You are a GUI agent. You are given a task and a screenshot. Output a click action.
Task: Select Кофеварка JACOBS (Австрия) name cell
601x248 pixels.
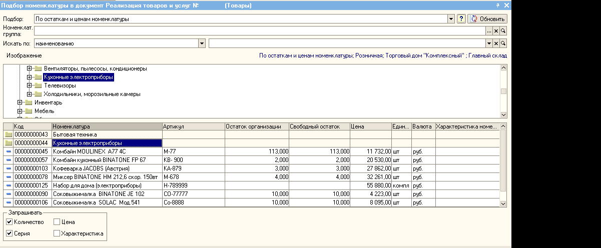107,168
